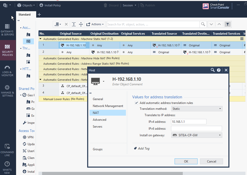Image resolution: width=247 pixels, height=175 pixels.
Task: Click the expand all sections icon
Action: coord(74,24)
